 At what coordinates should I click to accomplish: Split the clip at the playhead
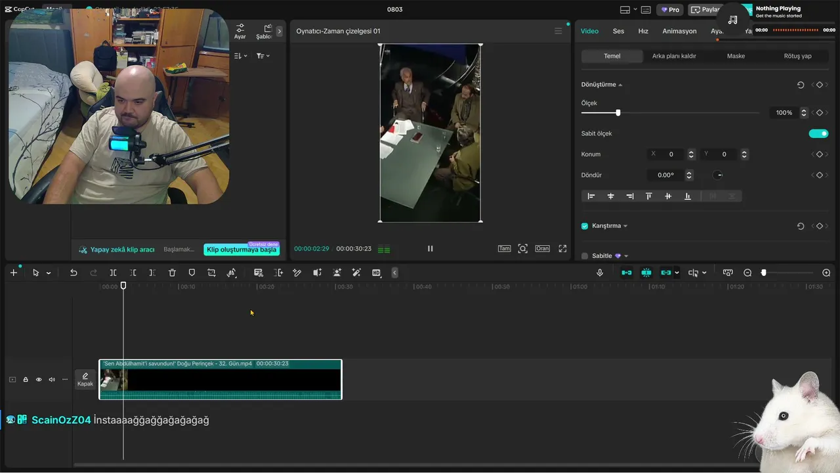pos(113,273)
